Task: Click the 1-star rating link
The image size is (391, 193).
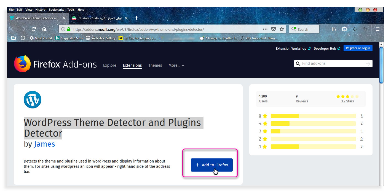Action: pyautogui.click(x=311, y=147)
